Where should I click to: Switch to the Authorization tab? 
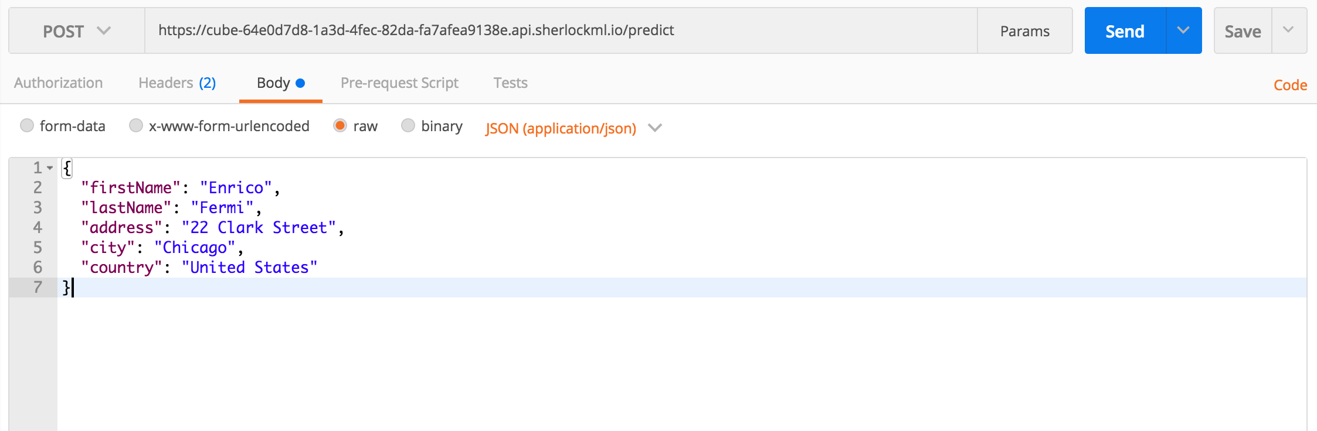tap(59, 83)
